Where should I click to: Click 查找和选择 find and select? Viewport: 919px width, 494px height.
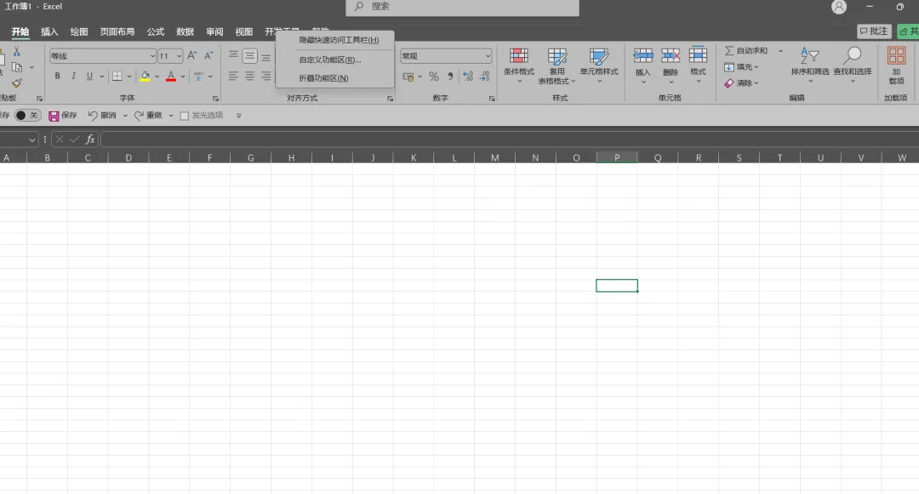(x=852, y=65)
